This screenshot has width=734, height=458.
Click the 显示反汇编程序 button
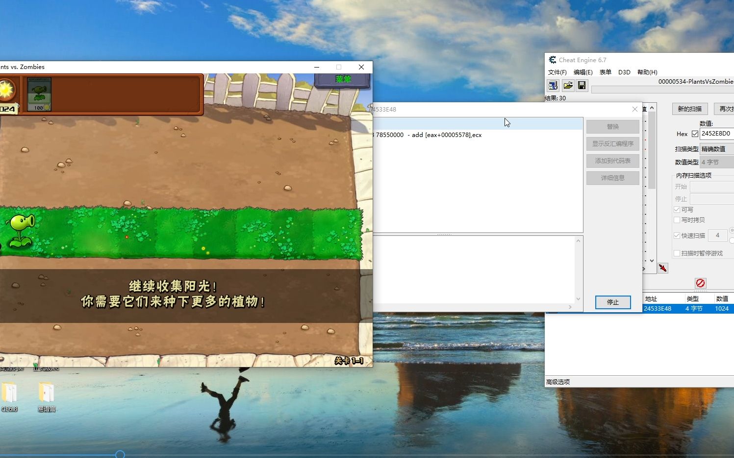[613, 143]
